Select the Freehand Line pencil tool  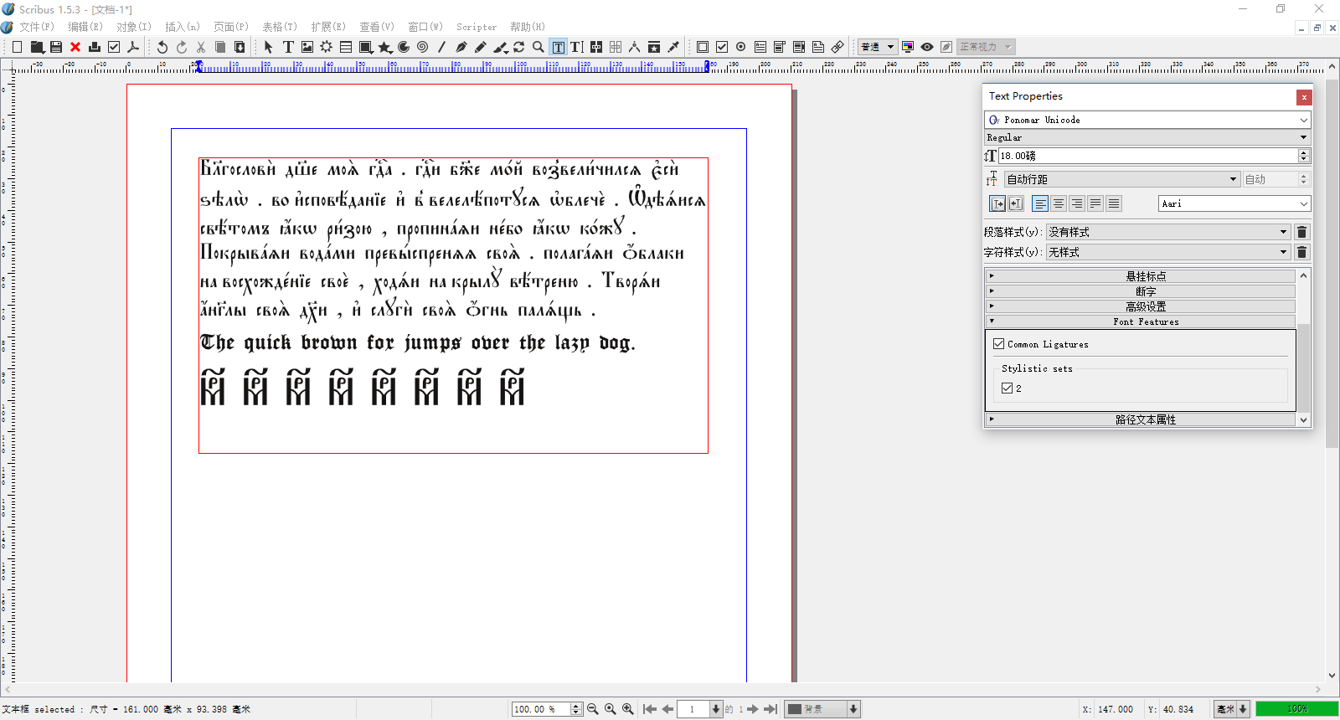click(481, 47)
